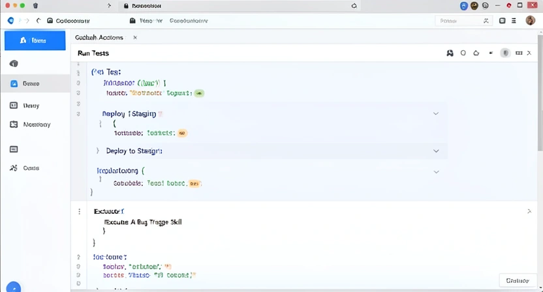Toggle the round gray button in Run Tests toolbar
543x292 pixels.
click(x=505, y=53)
